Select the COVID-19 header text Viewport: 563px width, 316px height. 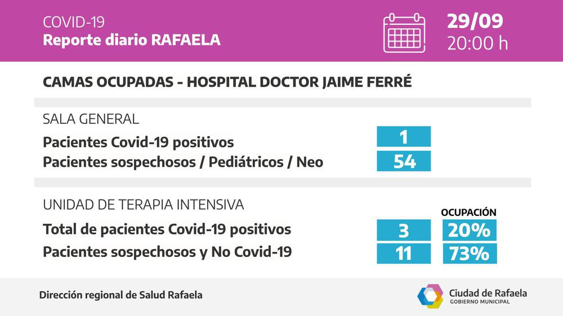pyautogui.click(x=74, y=22)
